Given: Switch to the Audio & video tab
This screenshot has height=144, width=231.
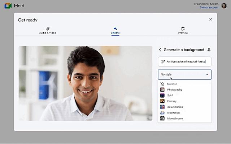Looking at the screenshot, I should pos(48,31).
